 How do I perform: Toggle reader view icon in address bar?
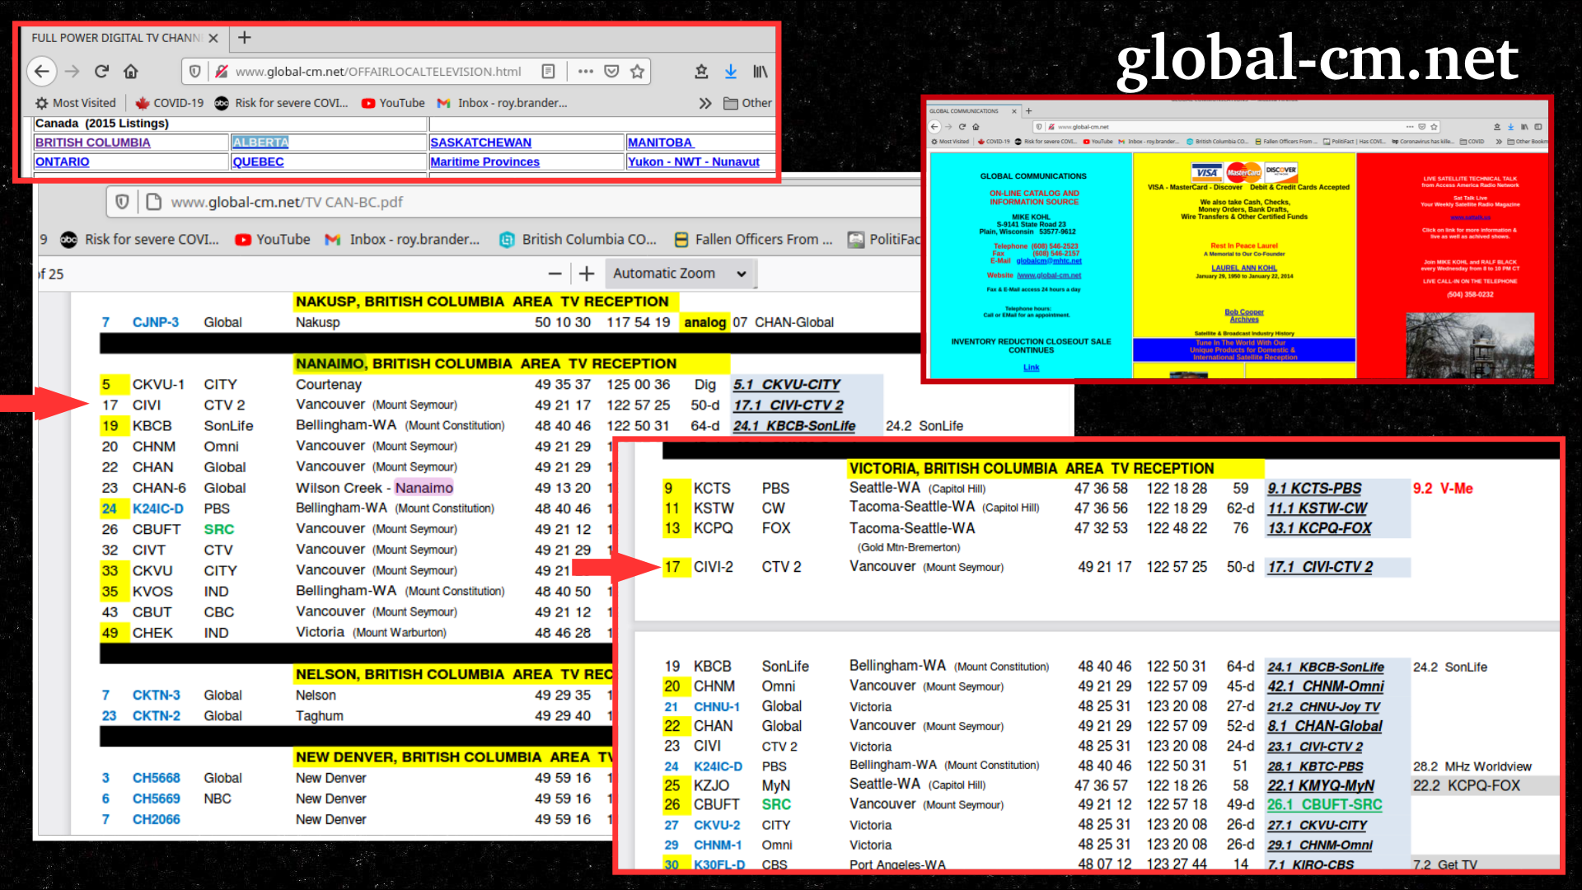tap(548, 72)
